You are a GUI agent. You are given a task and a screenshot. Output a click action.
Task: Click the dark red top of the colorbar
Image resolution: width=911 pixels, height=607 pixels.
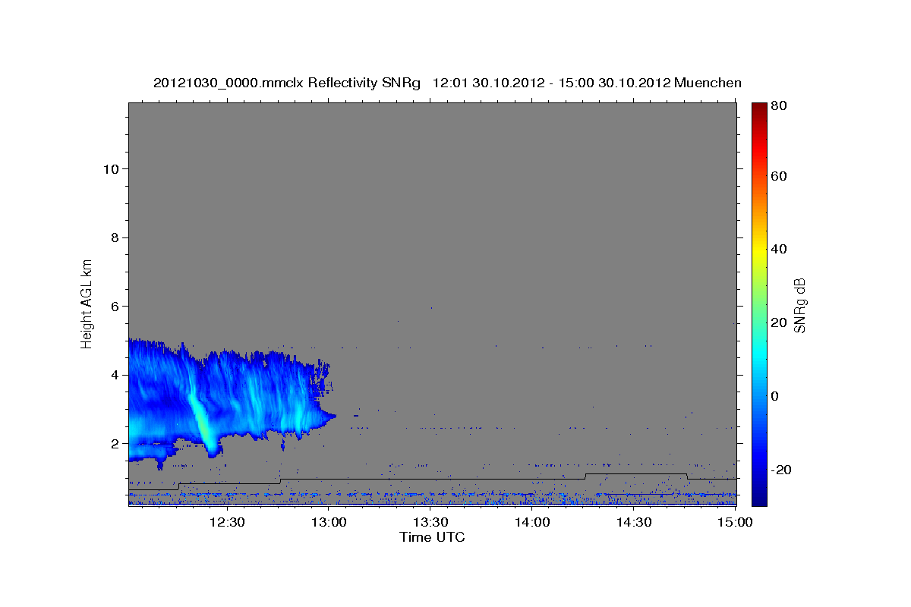click(759, 108)
